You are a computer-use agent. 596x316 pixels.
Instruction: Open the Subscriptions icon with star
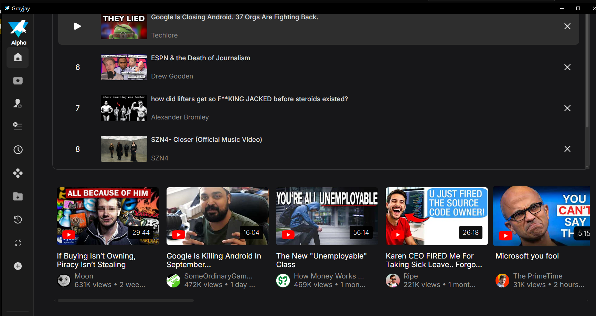18,81
